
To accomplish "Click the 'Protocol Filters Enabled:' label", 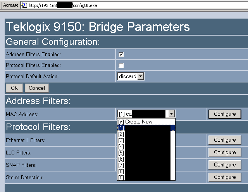I will 33,65.
